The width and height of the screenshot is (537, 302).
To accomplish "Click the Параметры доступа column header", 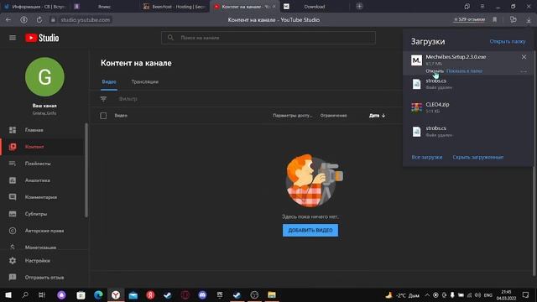I will pyautogui.click(x=293, y=116).
